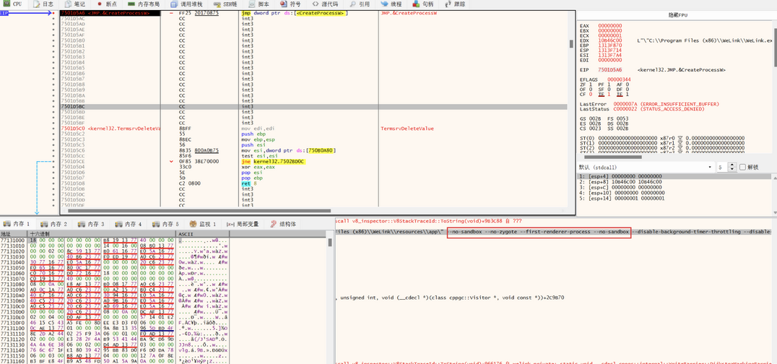Select the 5: [esp+14] argument row
Screen dimensions: 777x364
click(x=674, y=199)
